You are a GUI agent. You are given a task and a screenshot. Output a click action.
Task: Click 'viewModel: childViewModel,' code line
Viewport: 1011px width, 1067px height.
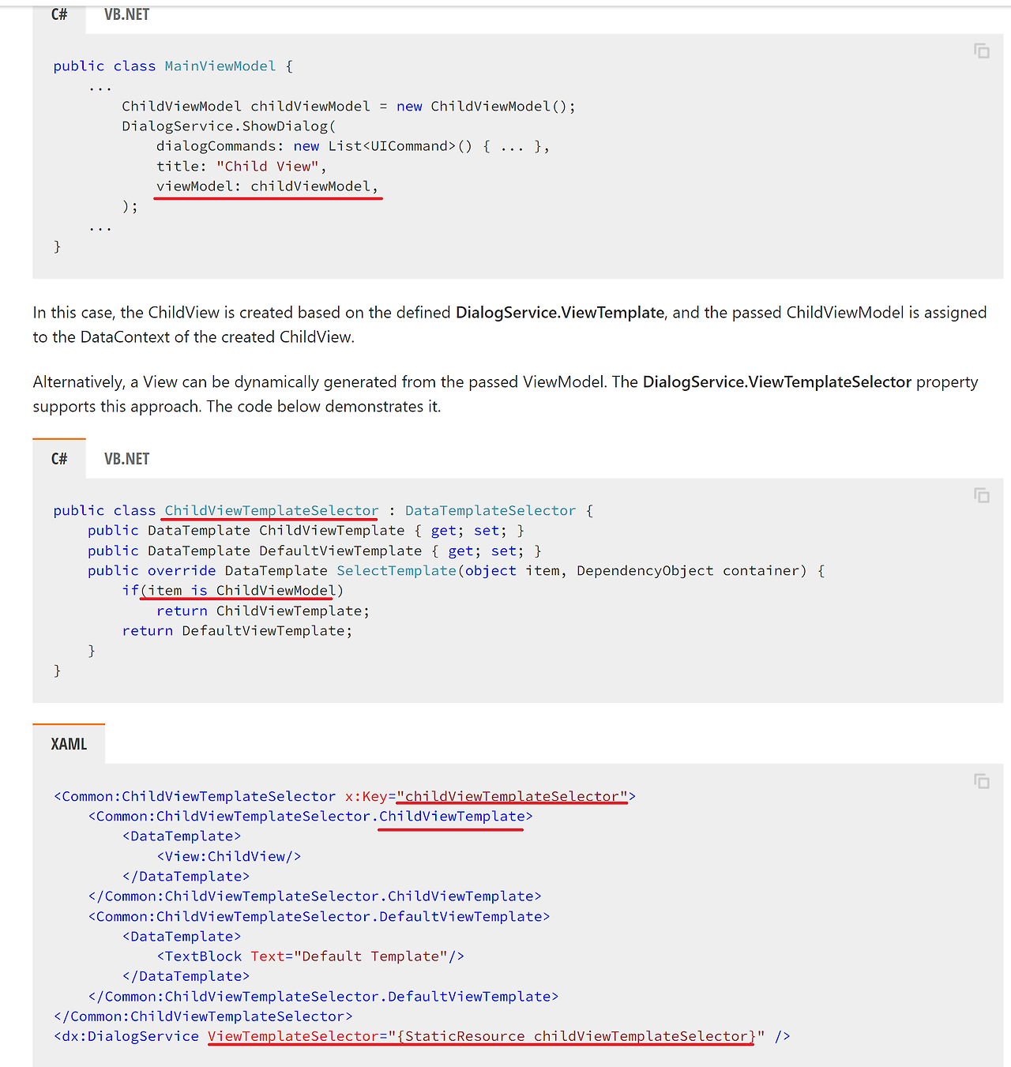[x=268, y=186]
